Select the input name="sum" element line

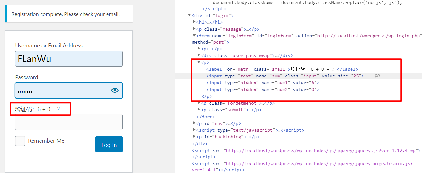[x=285, y=76]
